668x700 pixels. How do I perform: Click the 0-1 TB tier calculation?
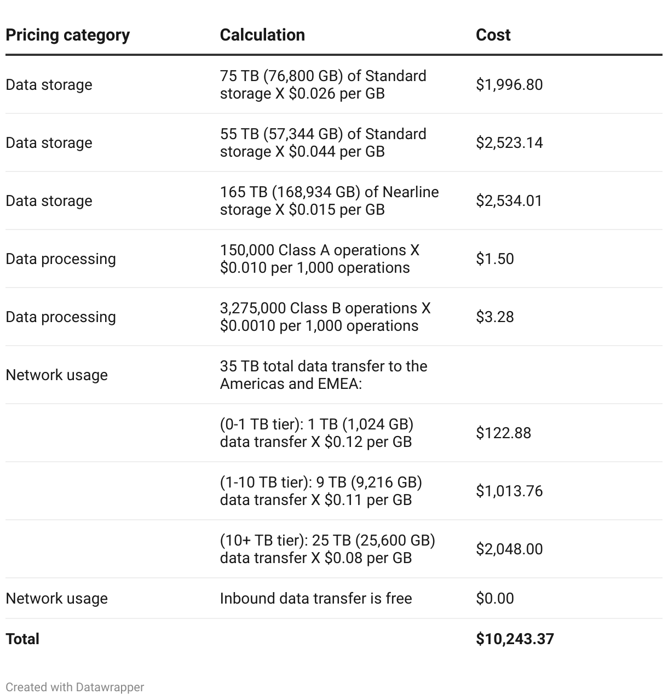pos(316,433)
